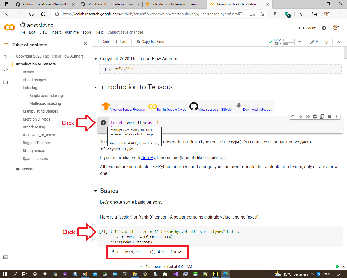Image resolution: width=347 pixels, height=278 pixels.
Task: Click Cannot save changes link
Action: [126, 32]
